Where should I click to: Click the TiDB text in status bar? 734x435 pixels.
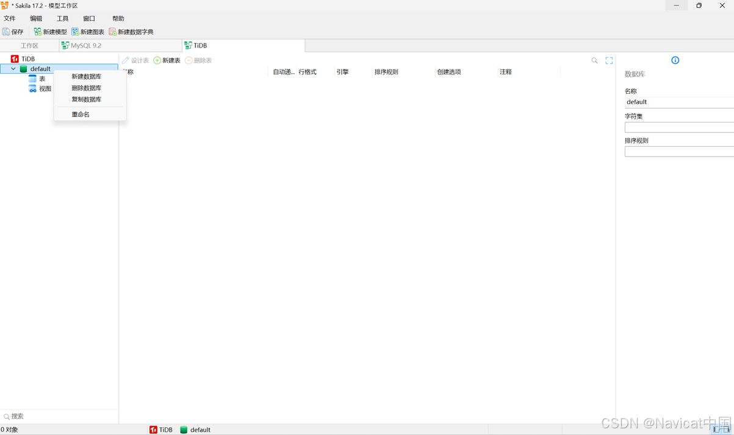click(165, 430)
